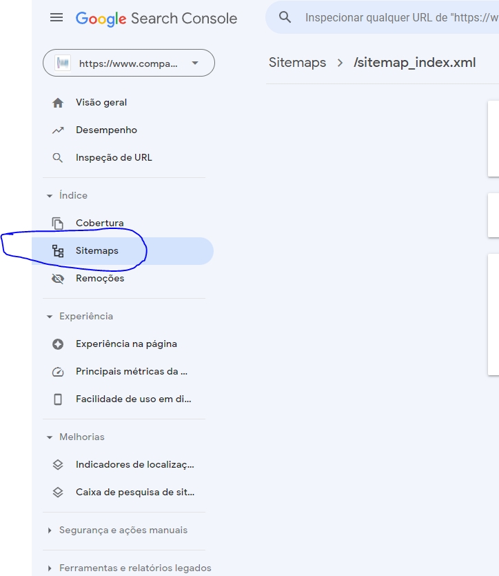Open the hamburger main menu

57,18
